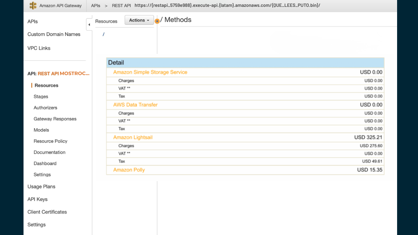Click the Amazon API Gateway title
This screenshot has height=235, width=418.
(x=60, y=6)
